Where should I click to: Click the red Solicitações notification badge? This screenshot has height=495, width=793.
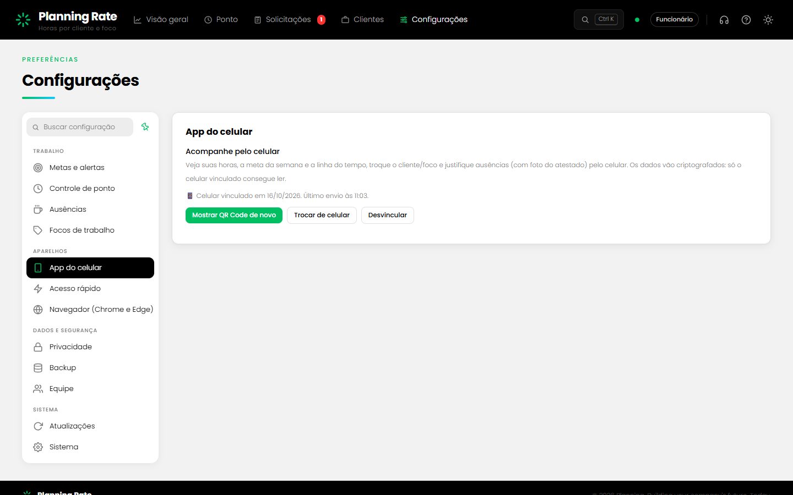point(322,20)
